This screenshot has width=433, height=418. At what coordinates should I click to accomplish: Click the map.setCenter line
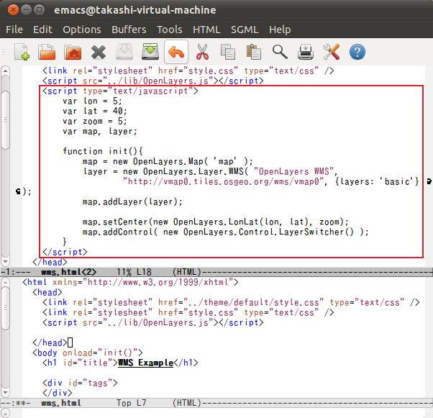point(216,222)
